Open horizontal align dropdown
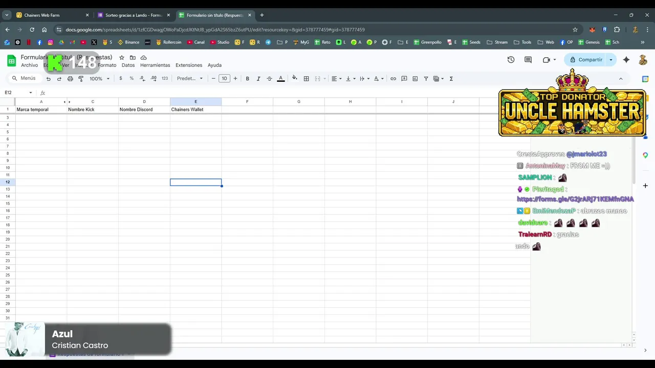 coord(336,79)
